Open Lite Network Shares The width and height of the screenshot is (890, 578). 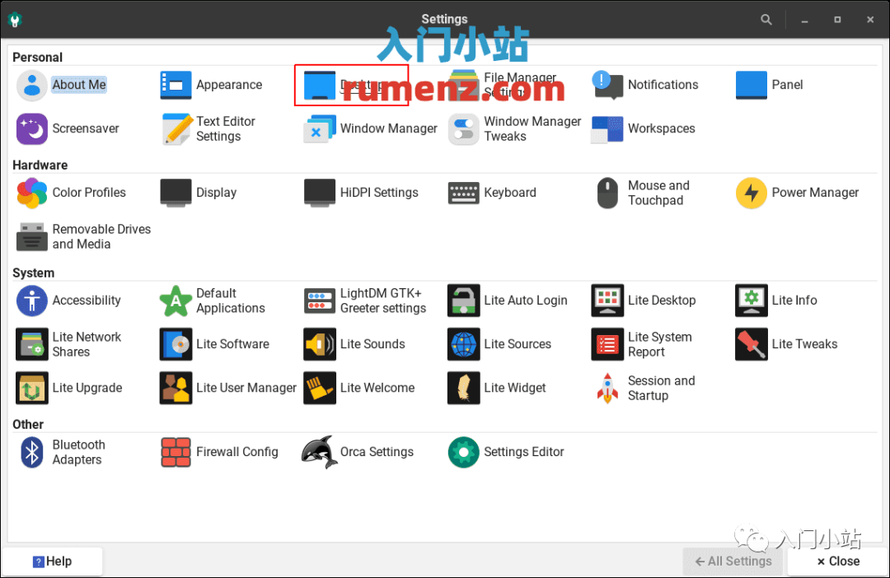click(68, 344)
